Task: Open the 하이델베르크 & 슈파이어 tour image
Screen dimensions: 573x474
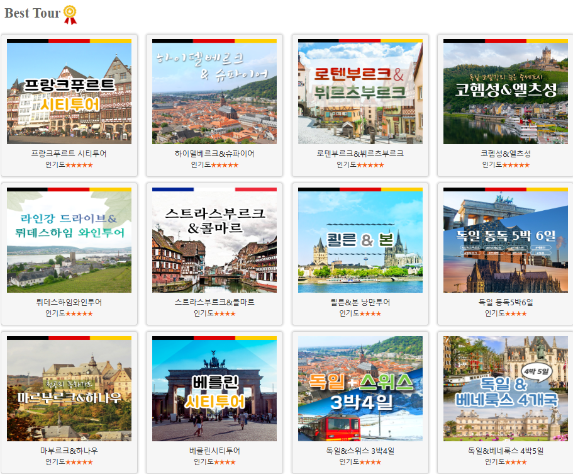Action: 214,91
